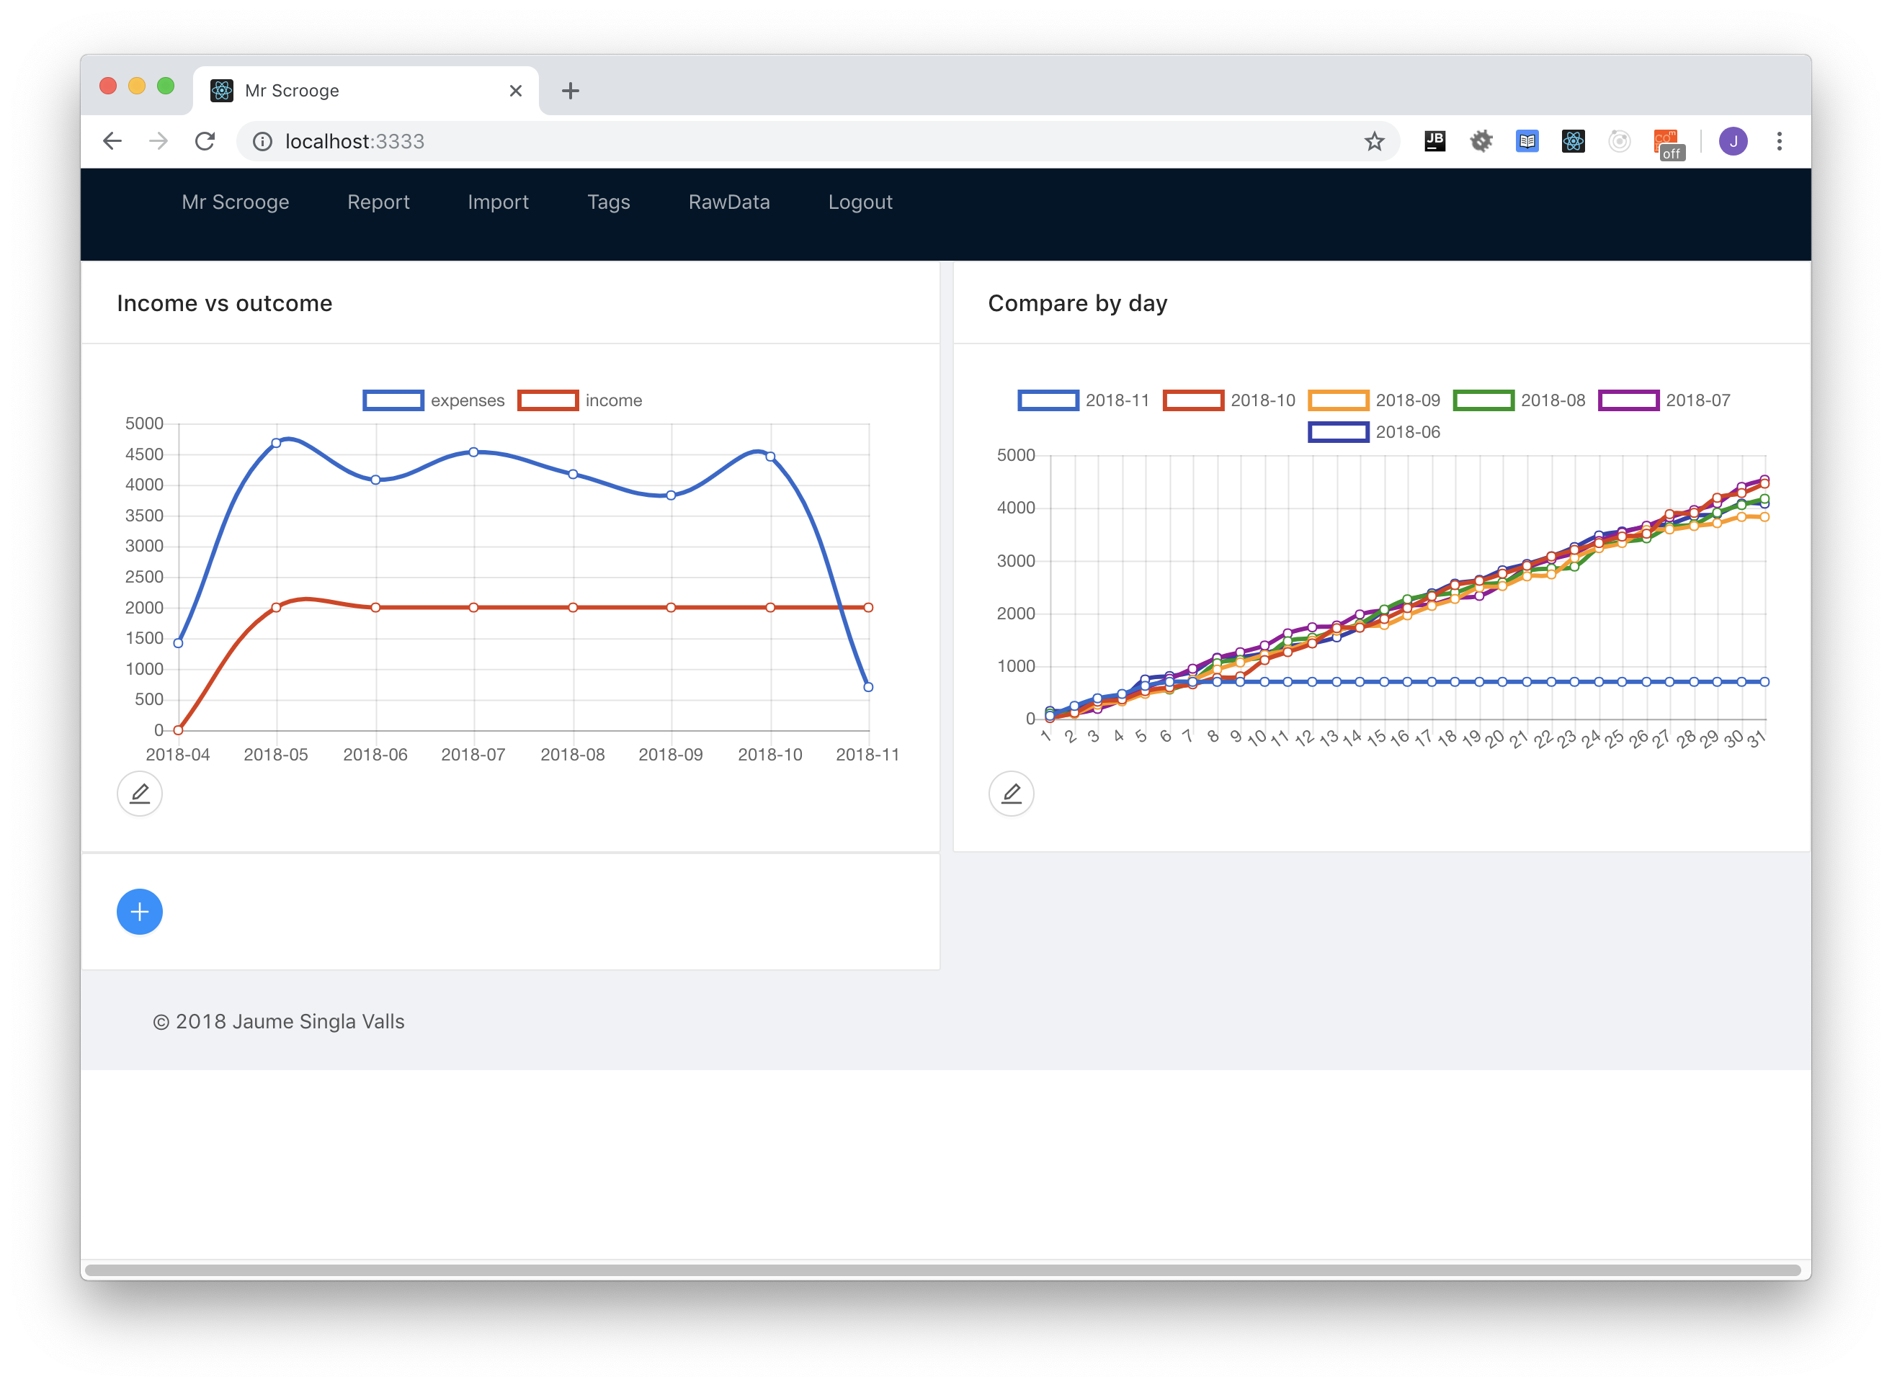This screenshot has width=1892, height=1387.
Task: Toggle income series in legend
Action: [x=579, y=400]
